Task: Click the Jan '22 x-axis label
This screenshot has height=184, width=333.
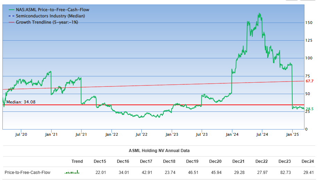Action: (111, 134)
